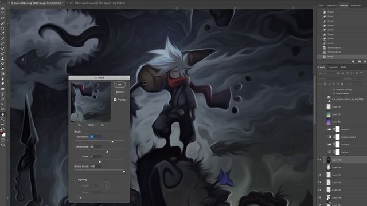Switch to the Paths tab
Screen dimensions: 367x206
point(343,68)
